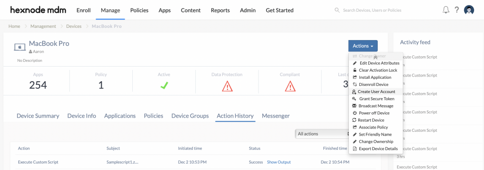Select the Action History tab

235,116
